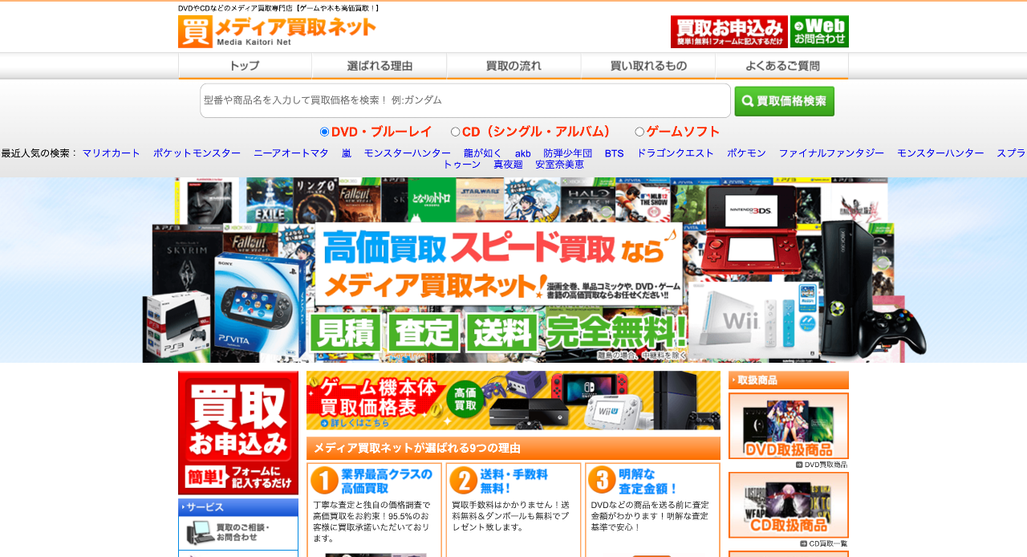The width and height of the screenshot is (1027, 557).
Task: Click the 取扱商品 sidebar heading
Action: [789, 380]
